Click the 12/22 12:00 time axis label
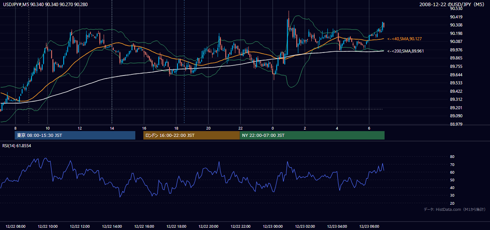The height and width of the screenshot is (230, 490). click(x=80, y=227)
